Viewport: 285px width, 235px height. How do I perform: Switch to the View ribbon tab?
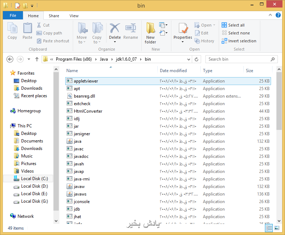pyautogui.click(x=74, y=16)
